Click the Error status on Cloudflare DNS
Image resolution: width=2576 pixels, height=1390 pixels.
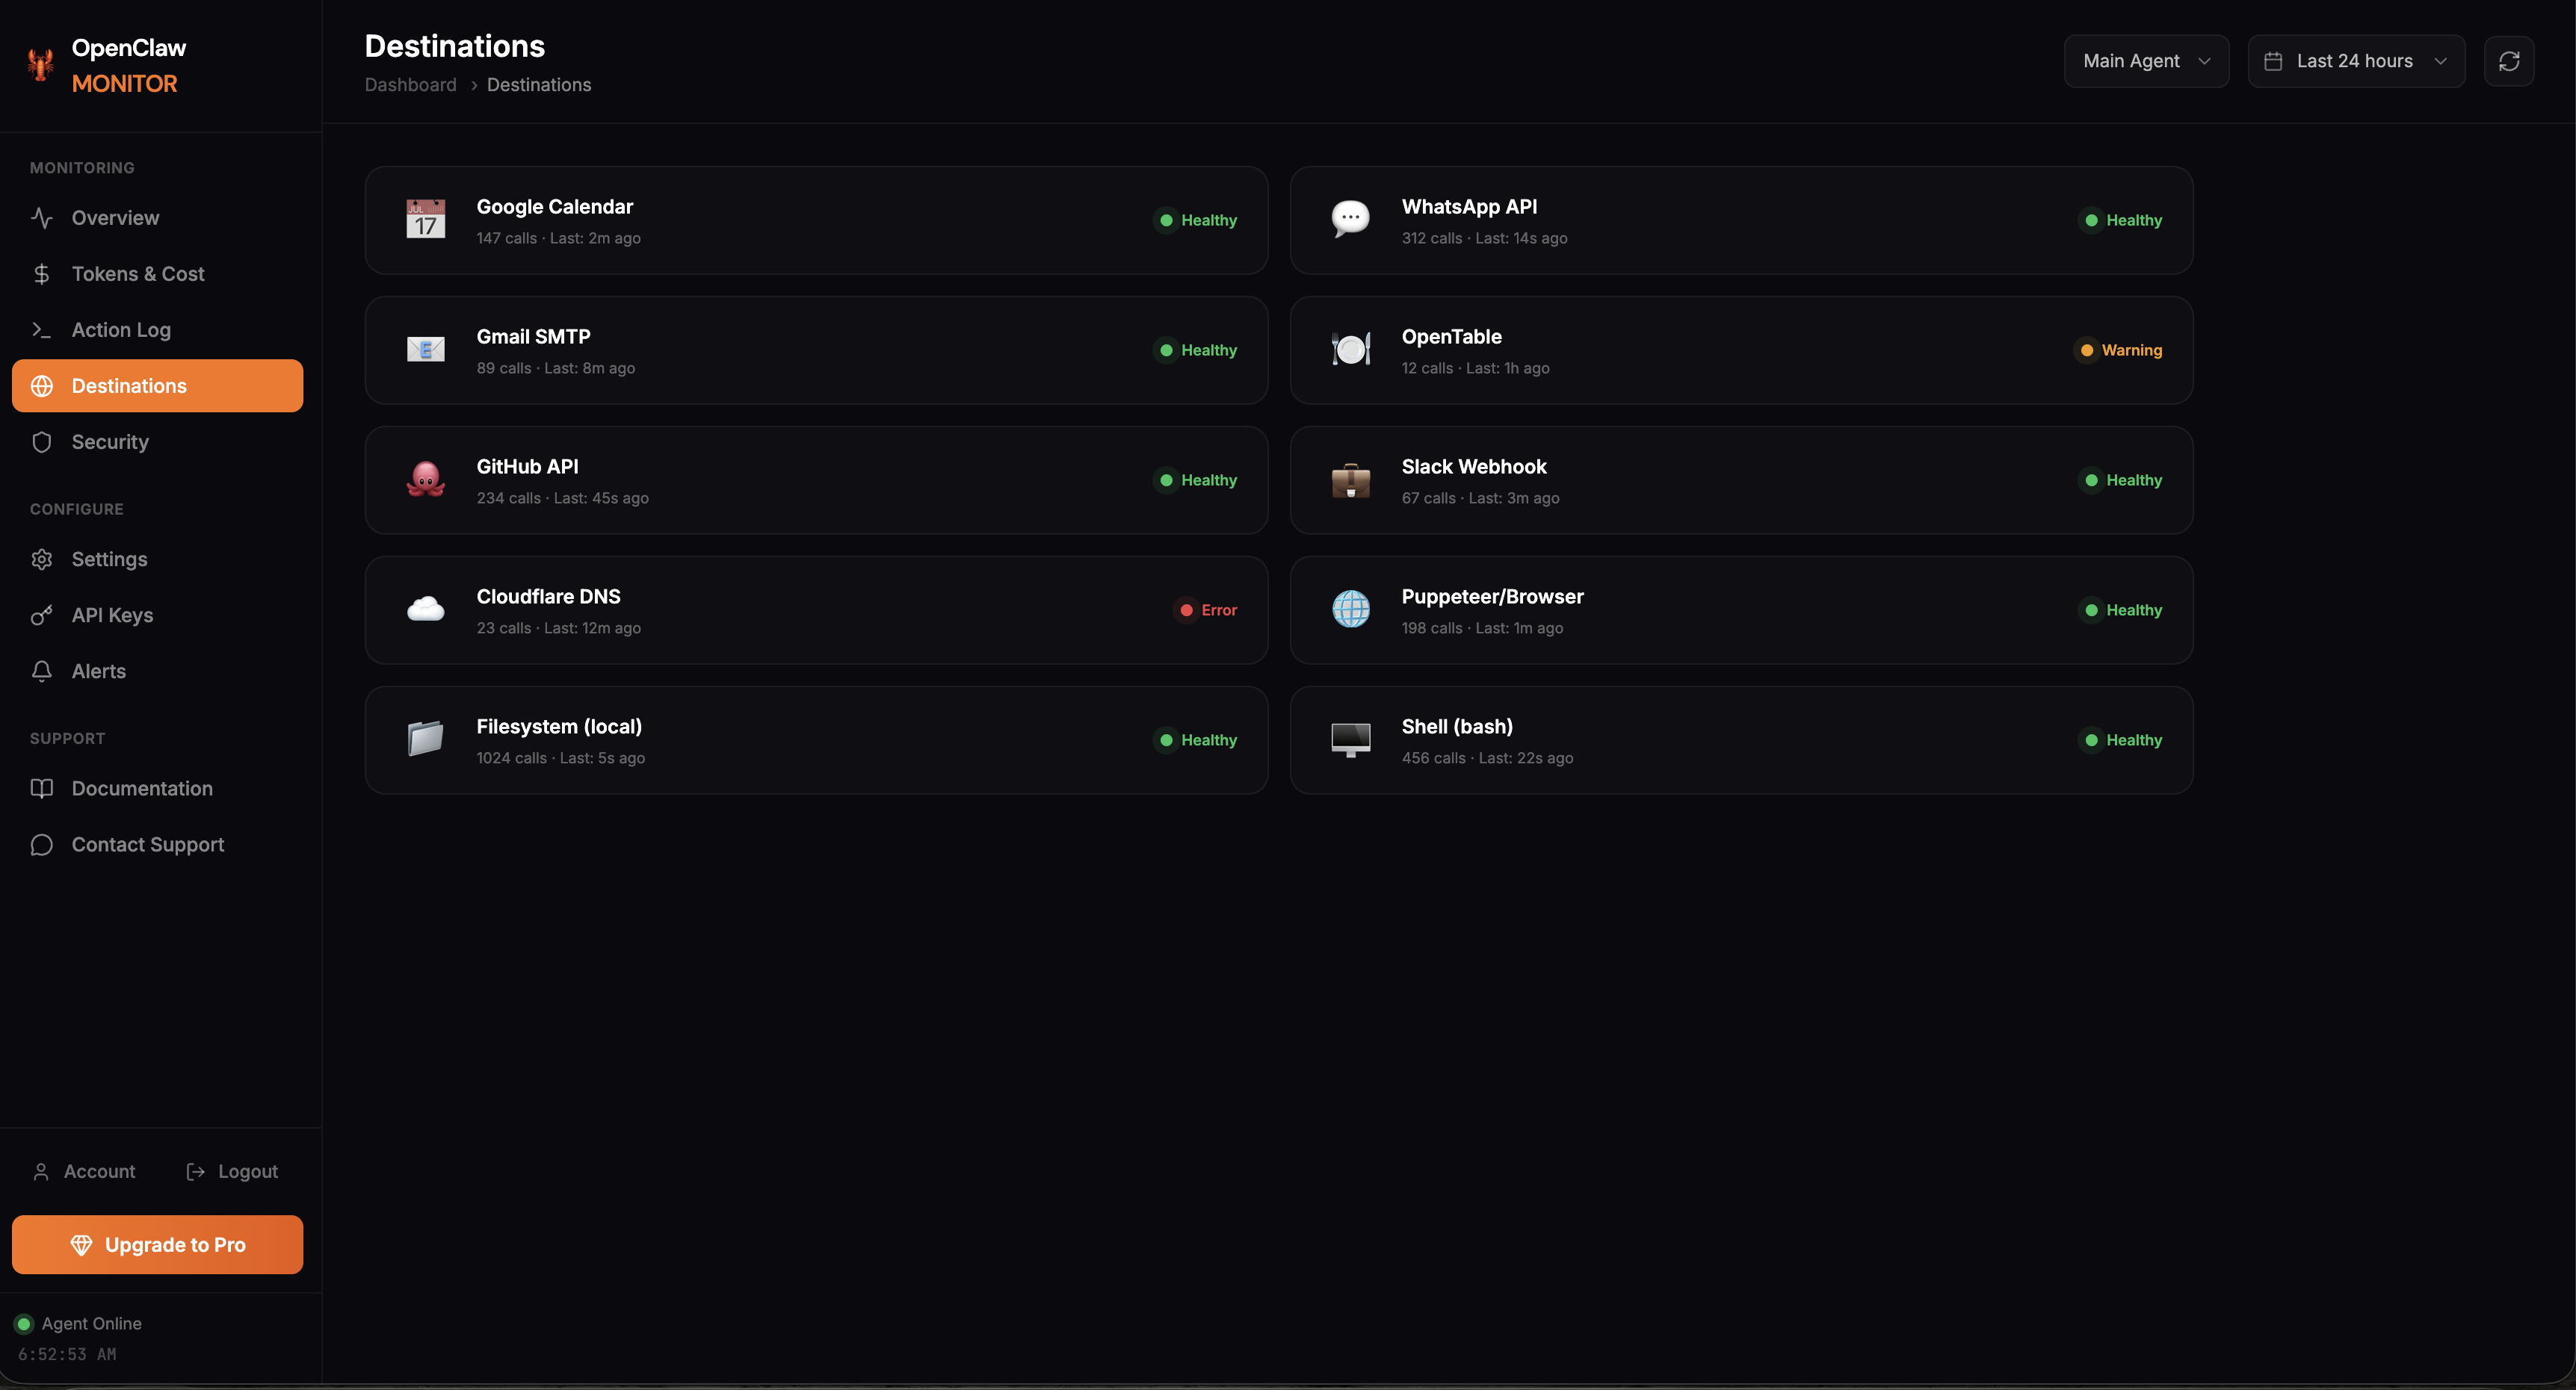(x=1207, y=609)
